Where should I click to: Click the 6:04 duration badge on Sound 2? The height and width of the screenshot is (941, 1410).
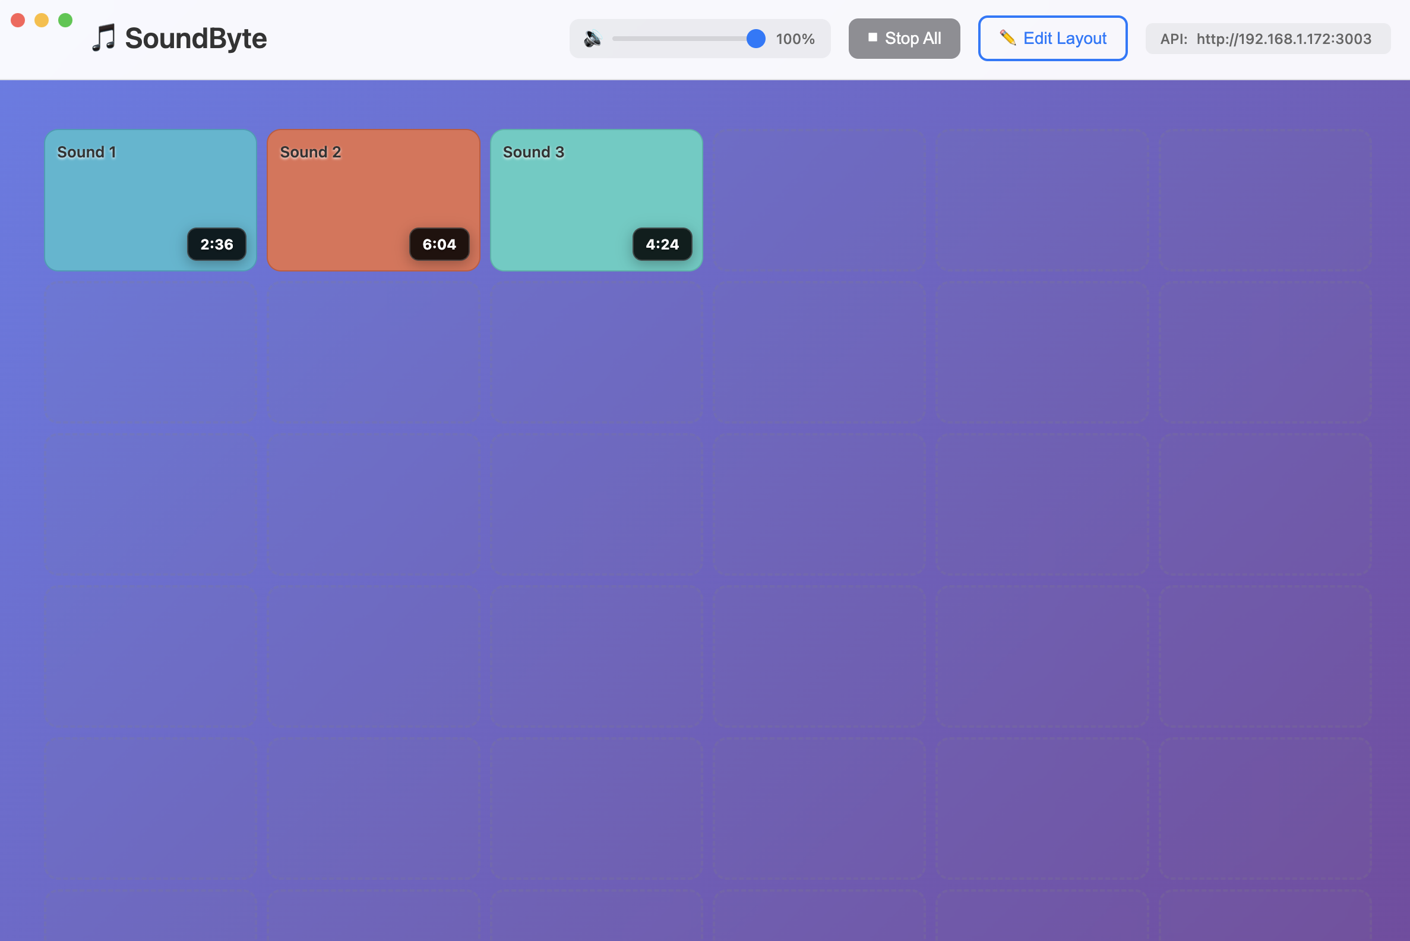[x=440, y=244]
